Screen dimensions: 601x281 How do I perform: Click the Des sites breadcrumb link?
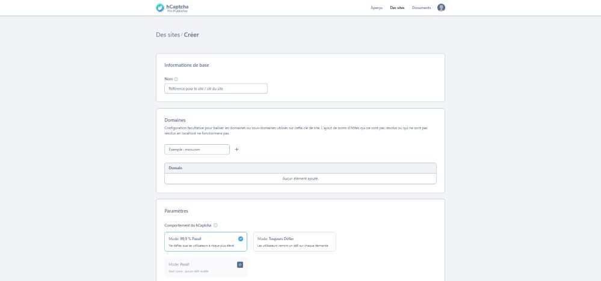[x=167, y=35]
